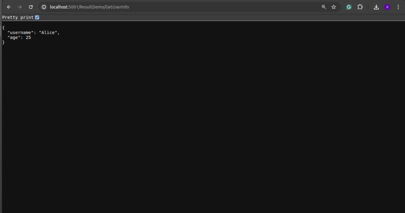Screen dimensions: 405x213
Task: Open Downloads from the toolbar
Action: point(376,7)
